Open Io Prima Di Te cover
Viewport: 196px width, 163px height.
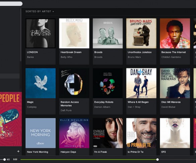point(141,133)
